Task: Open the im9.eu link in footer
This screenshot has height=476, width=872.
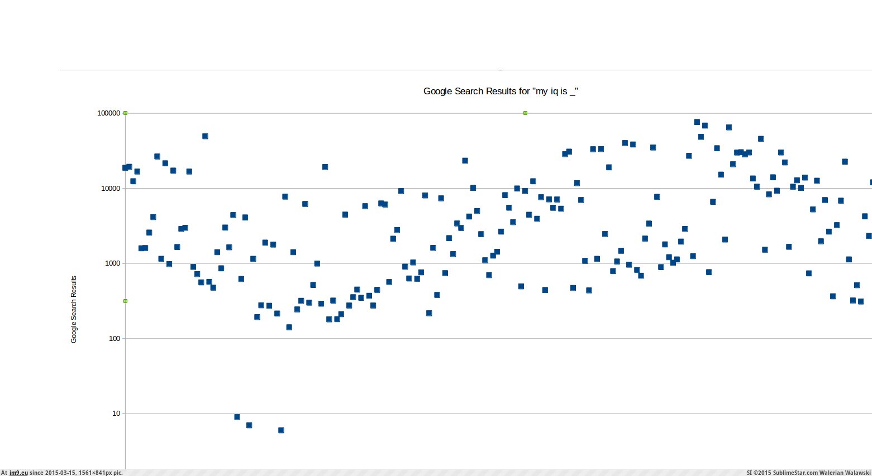Action: click(x=18, y=473)
